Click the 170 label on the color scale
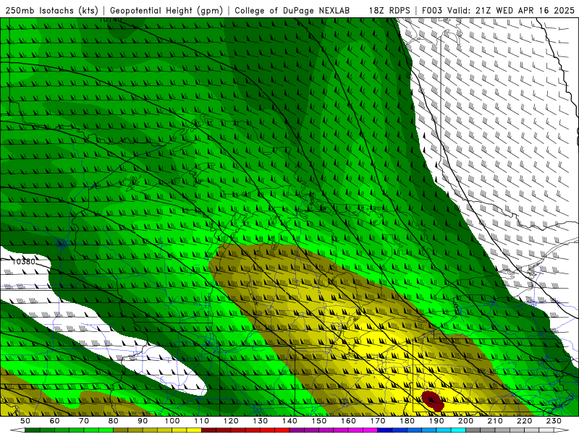 tap(378, 421)
